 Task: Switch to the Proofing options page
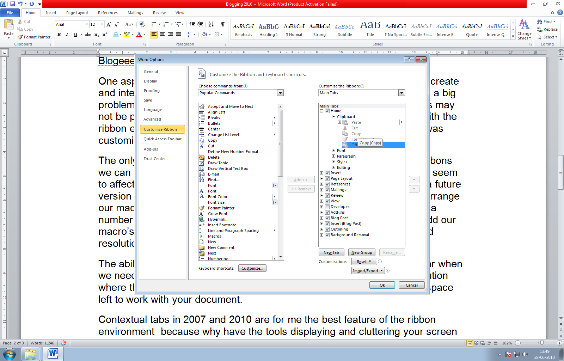coord(162,91)
